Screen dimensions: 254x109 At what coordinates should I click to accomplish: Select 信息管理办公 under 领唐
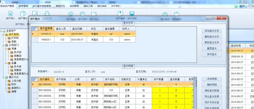pyautogui.click(x=21, y=59)
